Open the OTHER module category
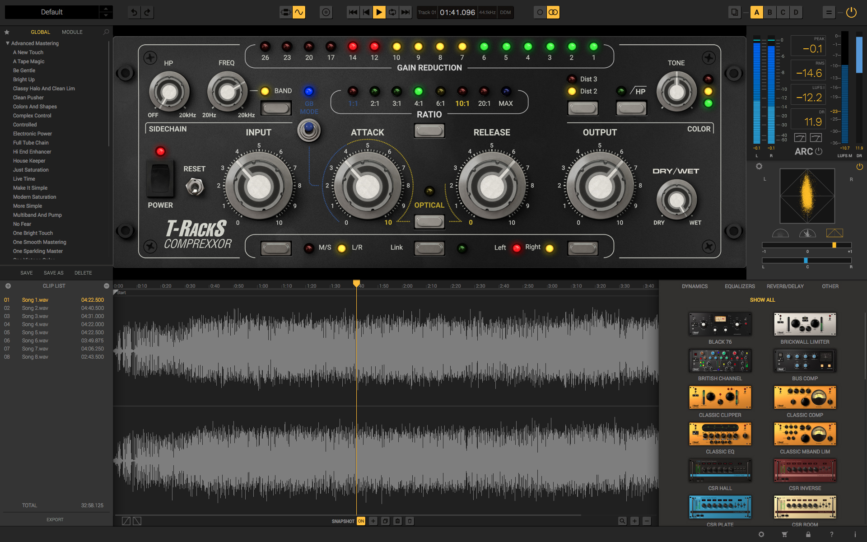867x542 pixels. tap(830, 286)
